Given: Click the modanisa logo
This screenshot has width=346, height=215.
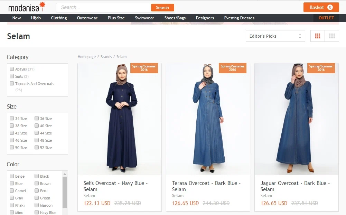Looking at the screenshot, I should coord(27,7).
